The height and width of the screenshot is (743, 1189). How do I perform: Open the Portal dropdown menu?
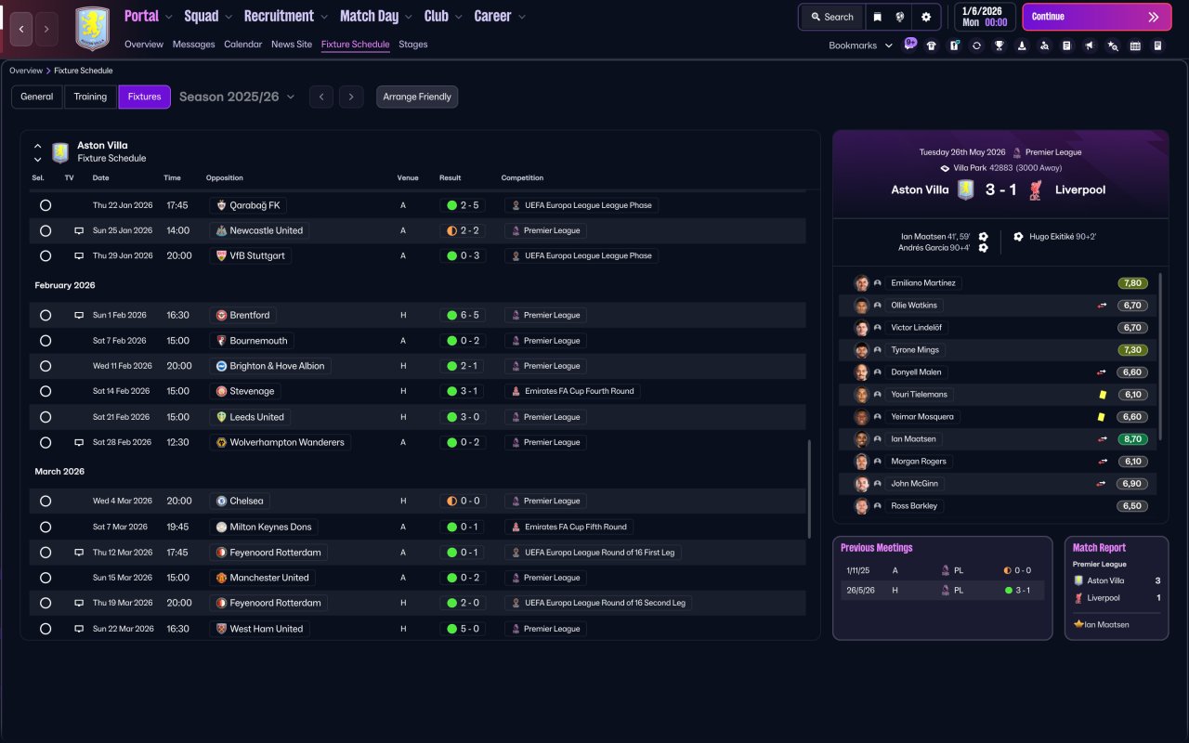[149, 16]
